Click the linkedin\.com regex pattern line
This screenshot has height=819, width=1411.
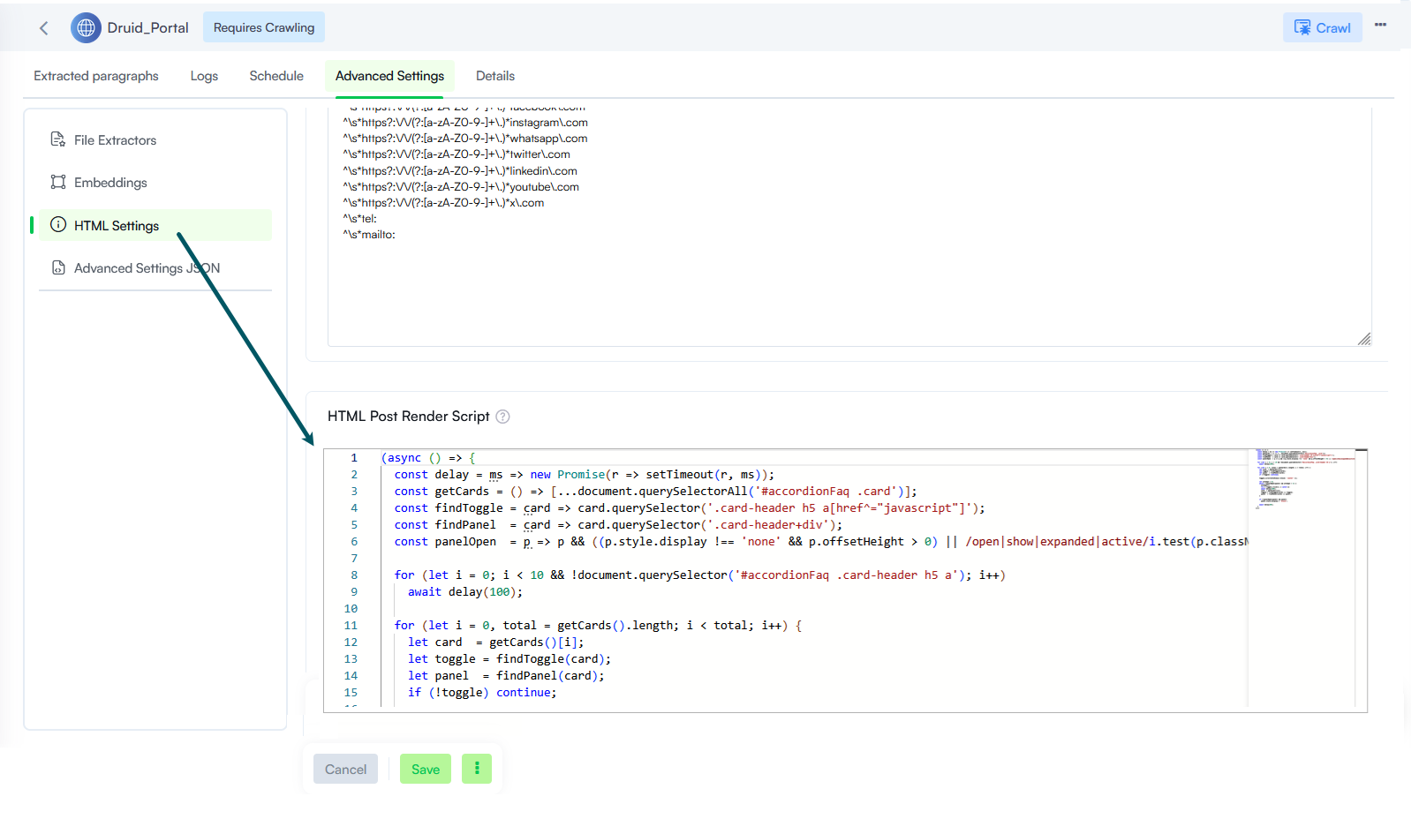click(x=460, y=171)
